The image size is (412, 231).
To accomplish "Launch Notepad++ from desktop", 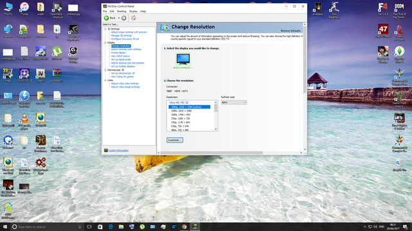I will pos(24,31).
